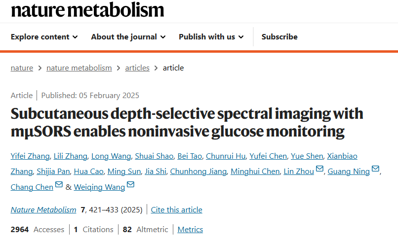Open the nature metabolism breadcrumb link
Viewport: 398px width, 241px height.
(79, 68)
